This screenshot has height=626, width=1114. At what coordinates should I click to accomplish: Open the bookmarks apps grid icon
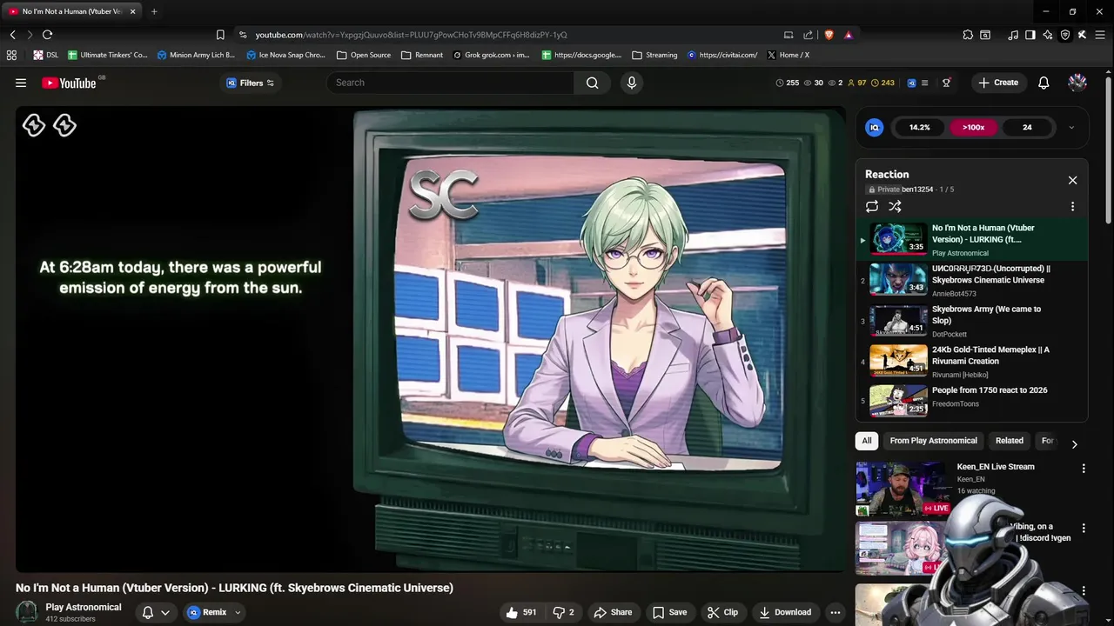[x=11, y=55]
